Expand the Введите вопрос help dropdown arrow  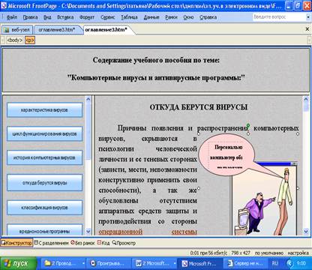pos(308,17)
